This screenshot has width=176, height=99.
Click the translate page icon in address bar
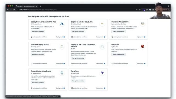click(136, 10)
